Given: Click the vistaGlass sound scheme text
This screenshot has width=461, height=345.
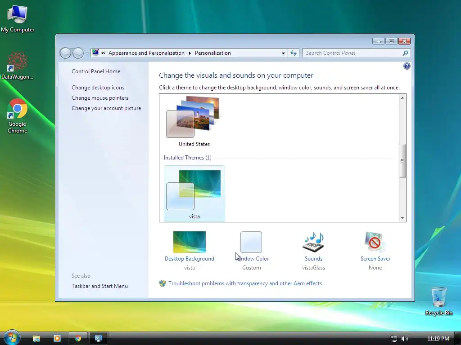Looking at the screenshot, I should coord(313,268).
